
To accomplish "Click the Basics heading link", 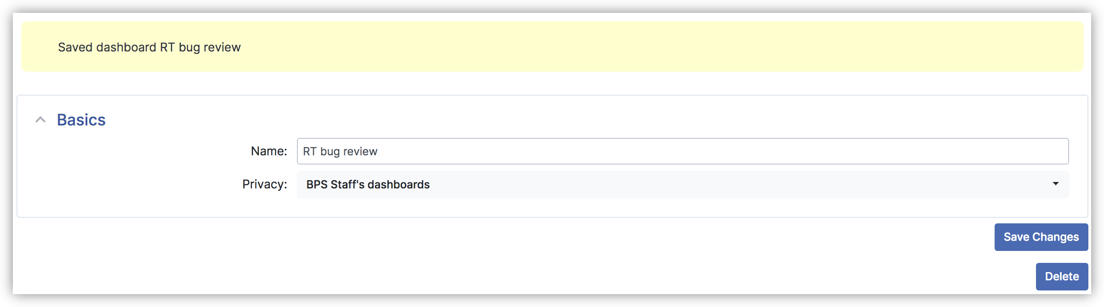I will tap(80, 120).
